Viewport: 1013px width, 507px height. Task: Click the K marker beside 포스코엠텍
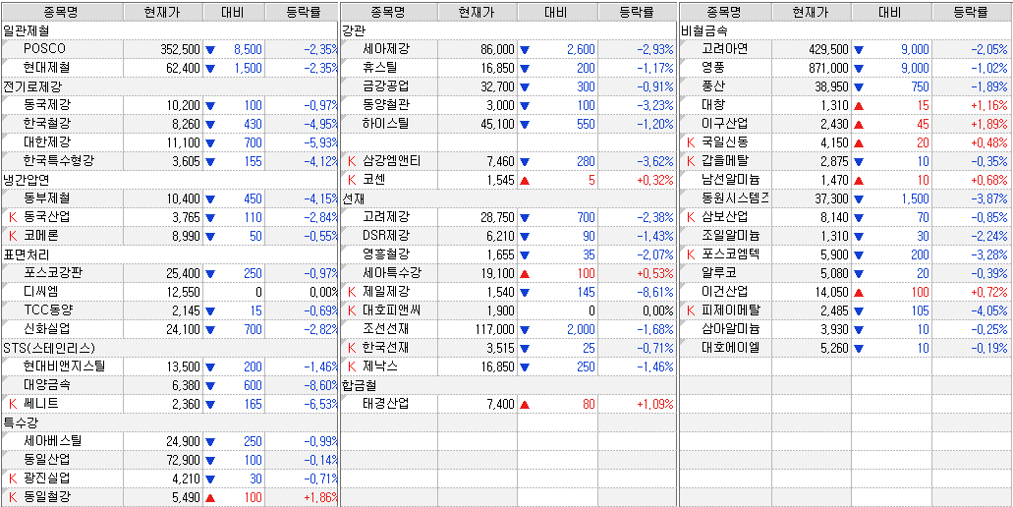691,255
